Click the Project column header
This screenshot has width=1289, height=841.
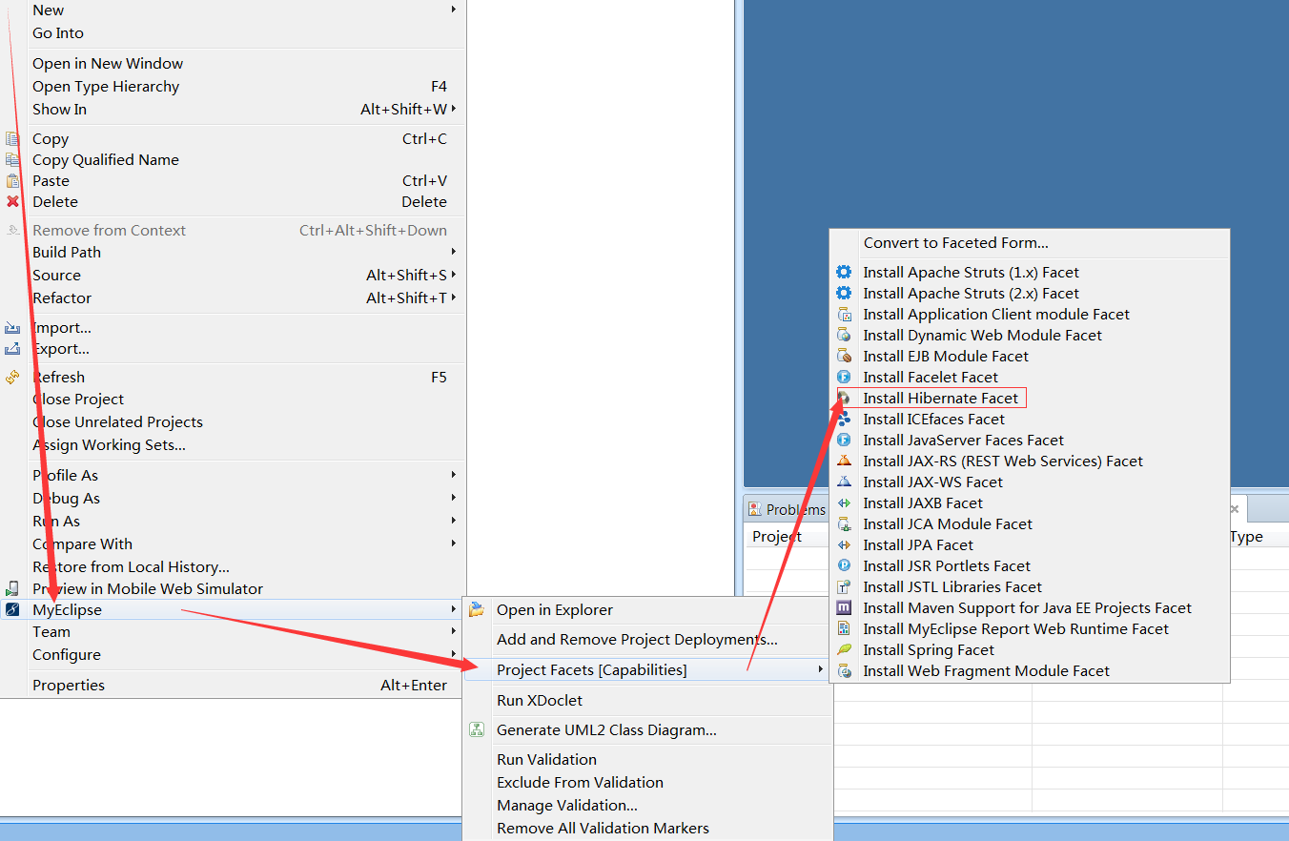[777, 536]
